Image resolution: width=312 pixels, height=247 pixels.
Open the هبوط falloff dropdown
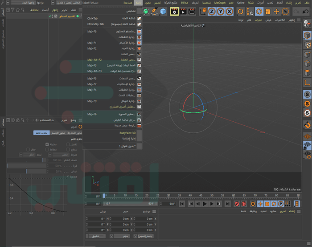pos(50,155)
